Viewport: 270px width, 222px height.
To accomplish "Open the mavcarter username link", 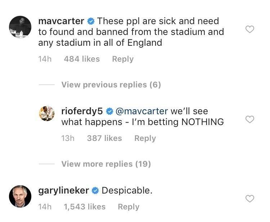I will click(x=61, y=21).
